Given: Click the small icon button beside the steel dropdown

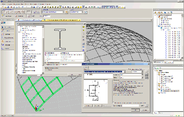Looking at the screenshot, I should pyautogui.click(x=146, y=78).
